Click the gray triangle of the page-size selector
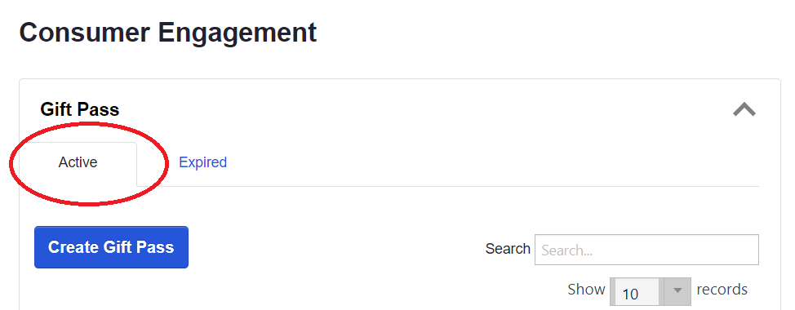795x310 pixels. [x=677, y=291]
